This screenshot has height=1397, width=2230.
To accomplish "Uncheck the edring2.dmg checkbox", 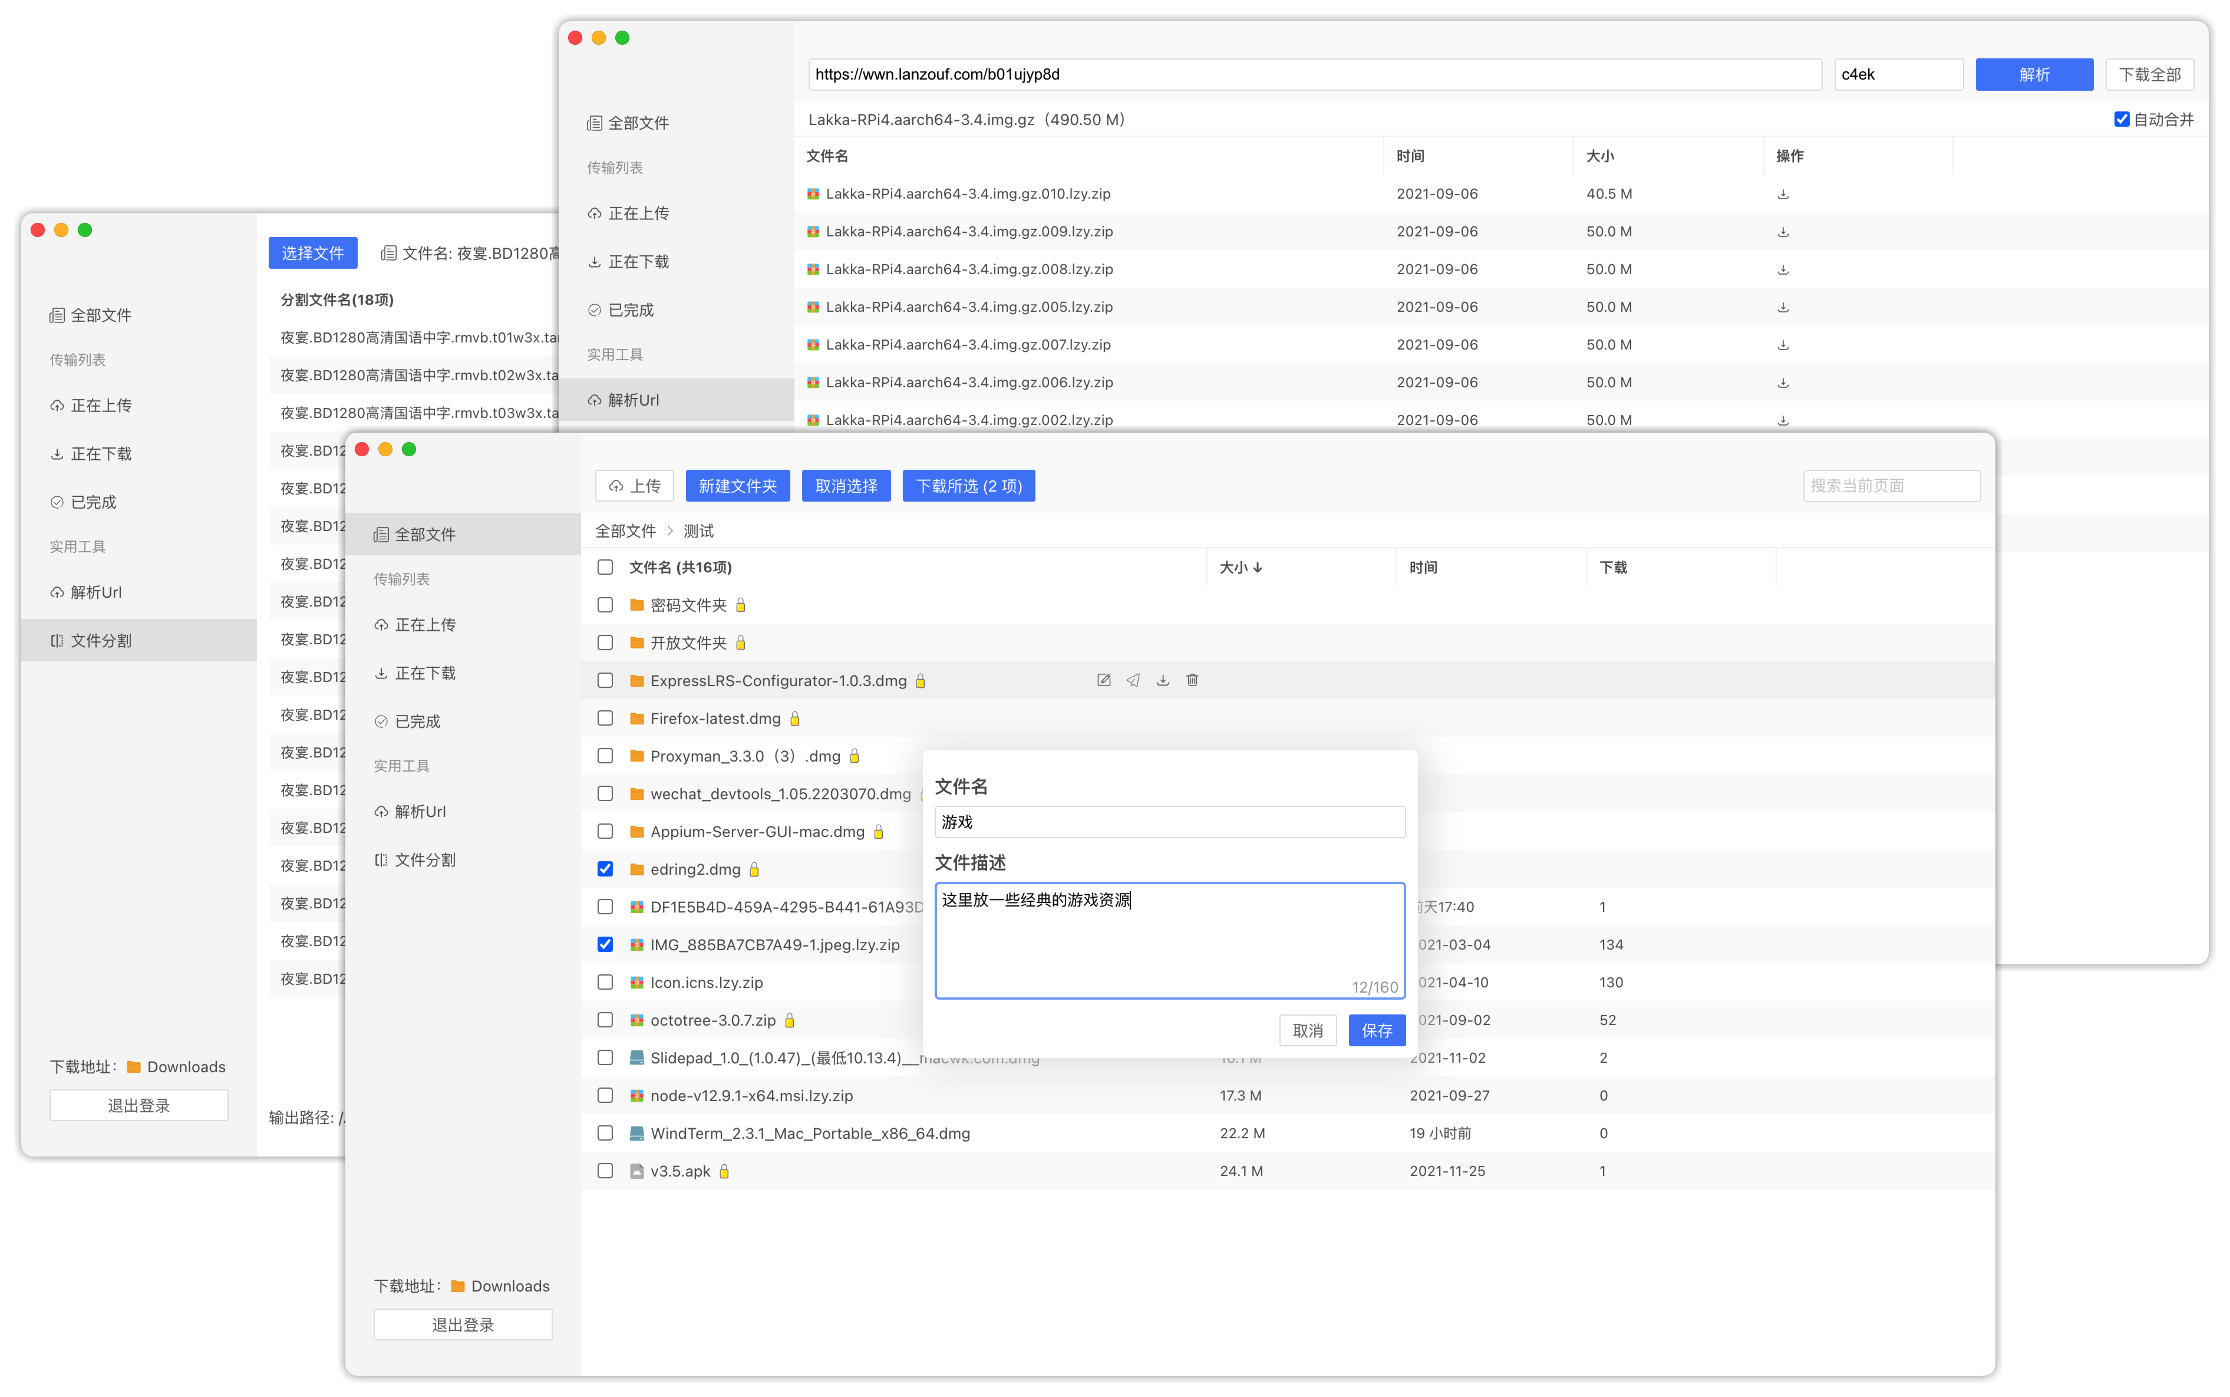I will (x=605, y=869).
